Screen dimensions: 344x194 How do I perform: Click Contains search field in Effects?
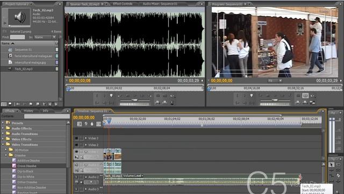point(47,116)
